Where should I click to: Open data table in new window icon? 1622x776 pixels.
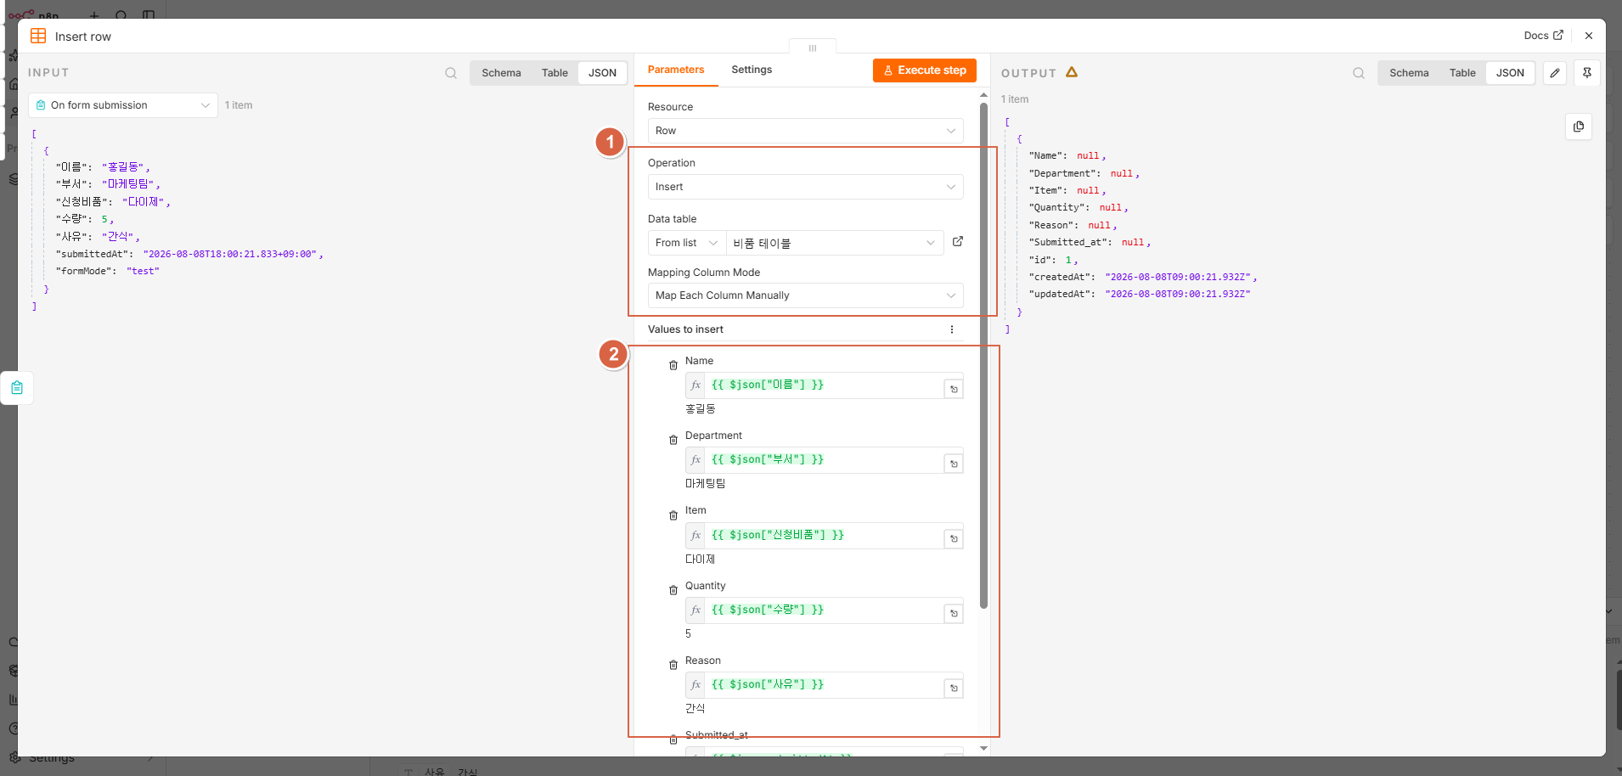coord(958,242)
